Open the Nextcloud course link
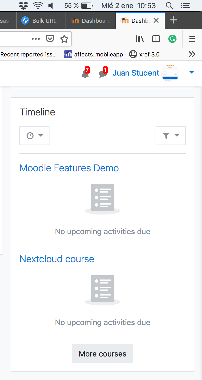Viewport: 202px width, 380px height. click(x=57, y=259)
